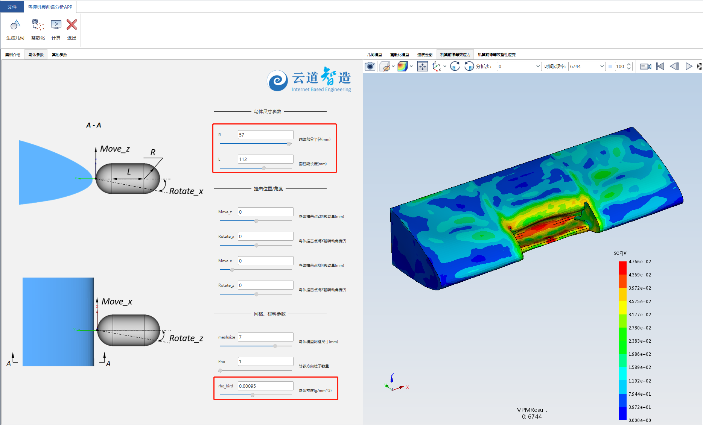The width and height of the screenshot is (703, 425).
Task: Click the meshsize input field showing 7
Action: coord(265,337)
